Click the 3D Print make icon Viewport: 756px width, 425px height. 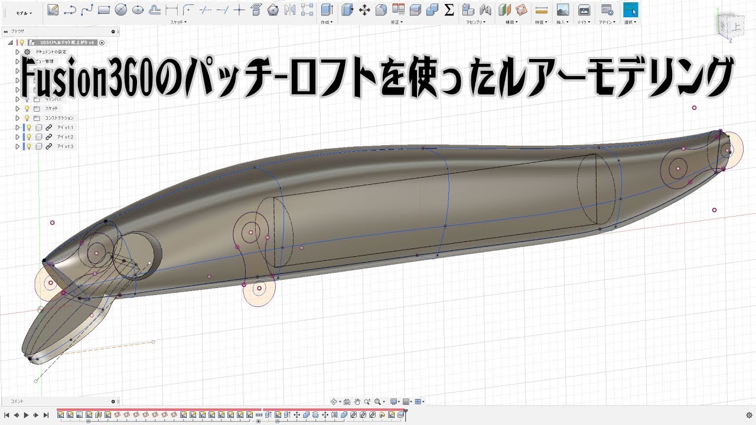[x=584, y=9]
